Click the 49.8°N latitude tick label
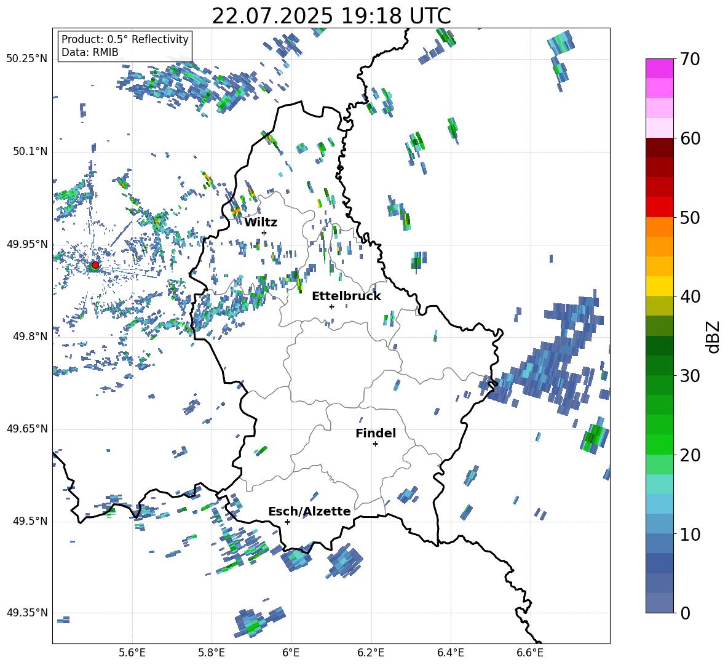Viewport: 728px width, 665px height. (x=30, y=336)
